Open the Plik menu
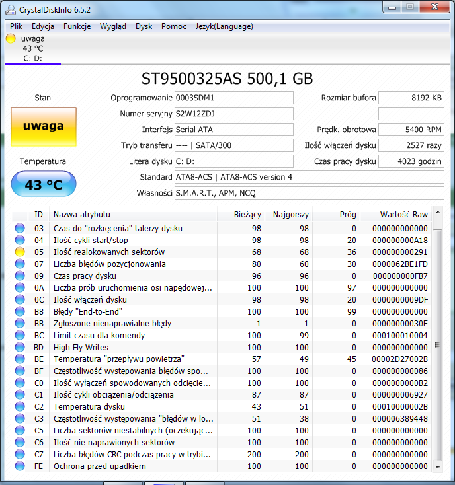The width and height of the screenshot is (455, 485). 16,26
